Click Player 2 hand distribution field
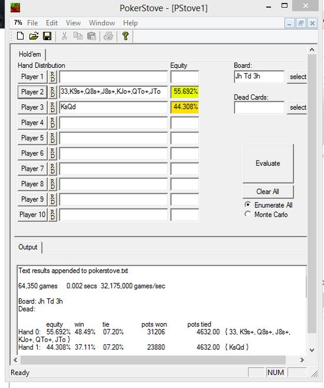Screen dimensions: 324x388 pos(113,92)
